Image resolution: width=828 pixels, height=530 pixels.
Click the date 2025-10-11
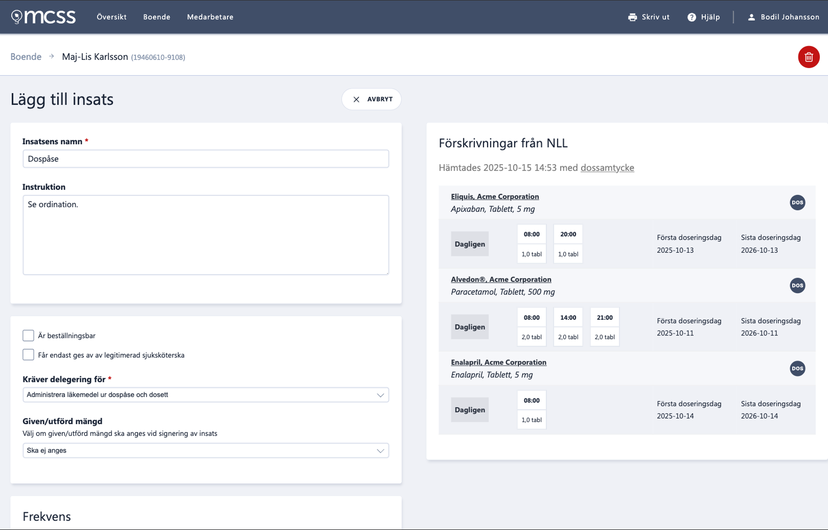coord(675,333)
